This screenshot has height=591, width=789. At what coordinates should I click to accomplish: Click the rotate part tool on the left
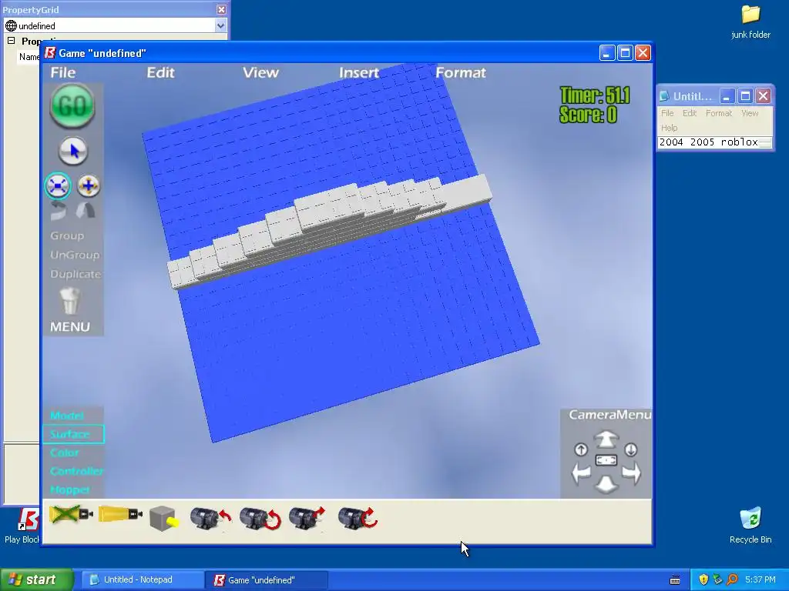tap(59, 211)
